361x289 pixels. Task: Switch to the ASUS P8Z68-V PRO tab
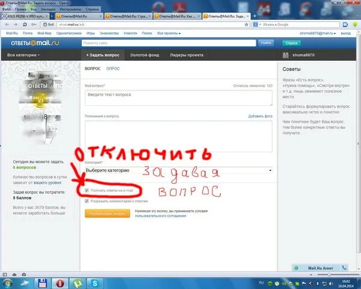click(25, 16)
